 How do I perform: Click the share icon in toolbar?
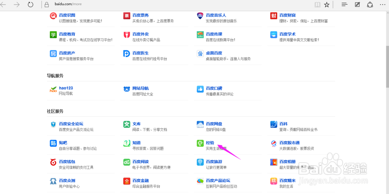[370, 4]
